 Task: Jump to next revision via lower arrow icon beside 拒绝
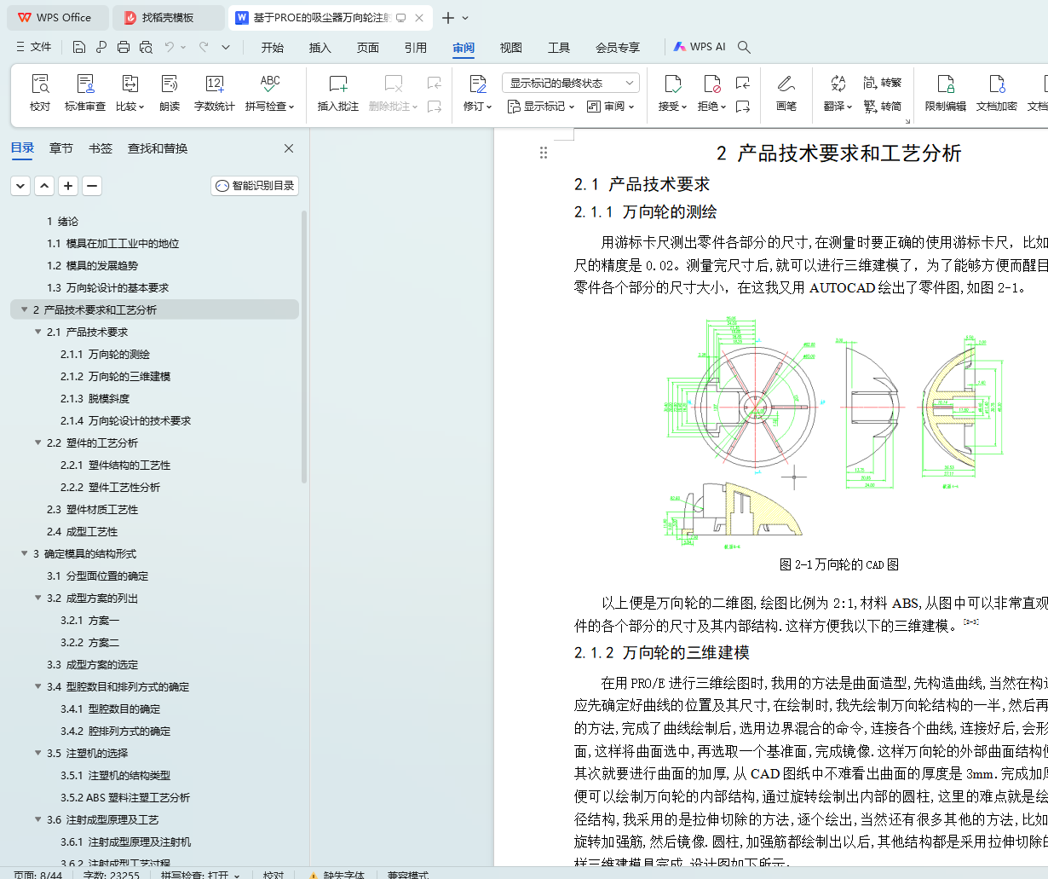pyautogui.click(x=743, y=107)
